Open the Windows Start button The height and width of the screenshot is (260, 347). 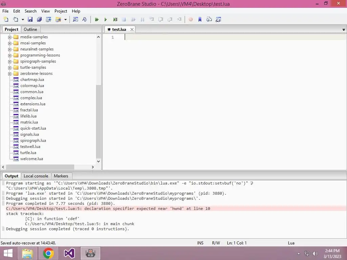8,253
